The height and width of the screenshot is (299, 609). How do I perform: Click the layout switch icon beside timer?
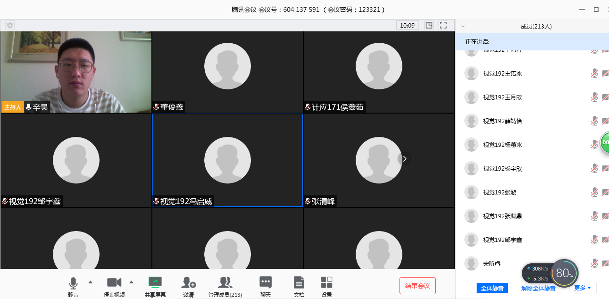tap(429, 25)
